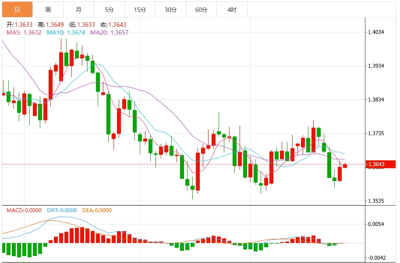Image resolution: width=400 pixels, height=263 pixels.
Task: Switch to the 4时 timeframe tab
Action: 232,10
